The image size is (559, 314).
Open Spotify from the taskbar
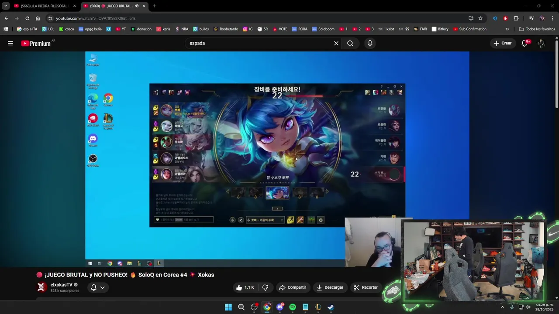coord(293,307)
